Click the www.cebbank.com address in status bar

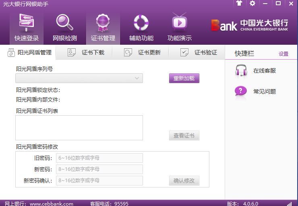tap(51, 204)
